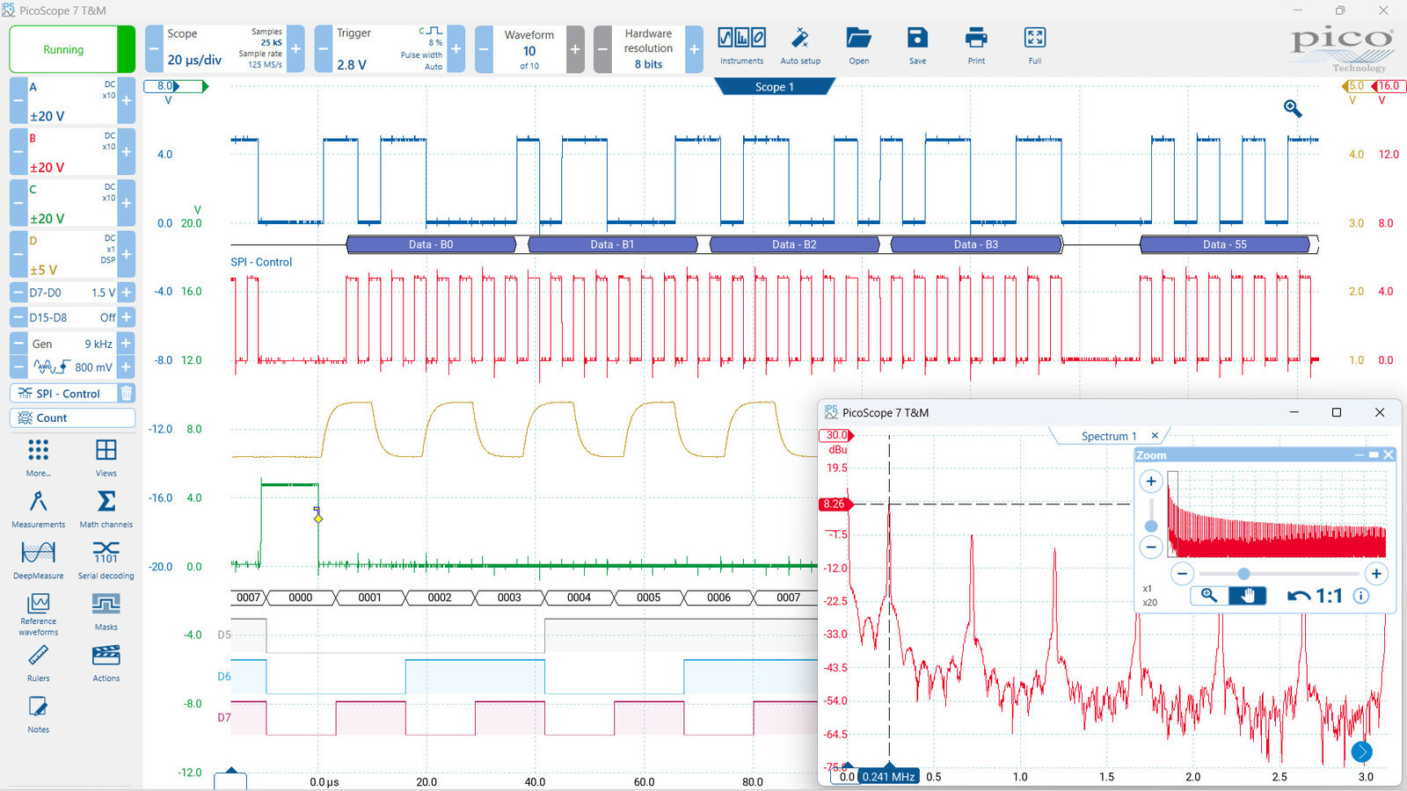This screenshot has width=1407, height=791.
Task: Click horizontal zoom minus button in Zoom panel
Action: click(1182, 574)
